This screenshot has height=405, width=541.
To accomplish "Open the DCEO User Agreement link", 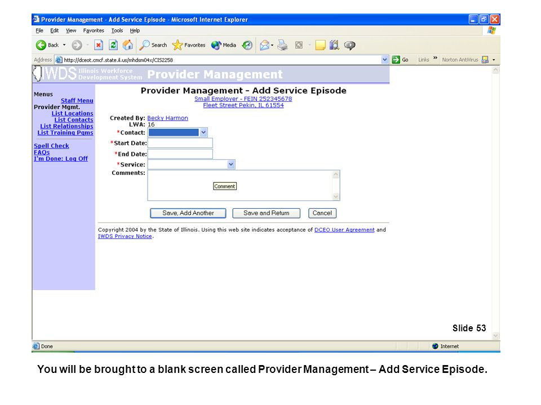I will (344, 229).
